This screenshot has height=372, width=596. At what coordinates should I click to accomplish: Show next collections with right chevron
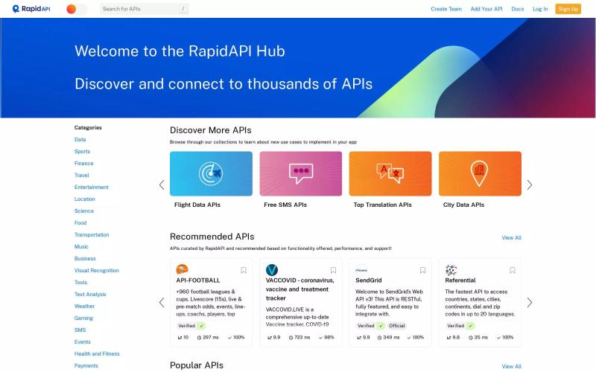[x=530, y=185]
